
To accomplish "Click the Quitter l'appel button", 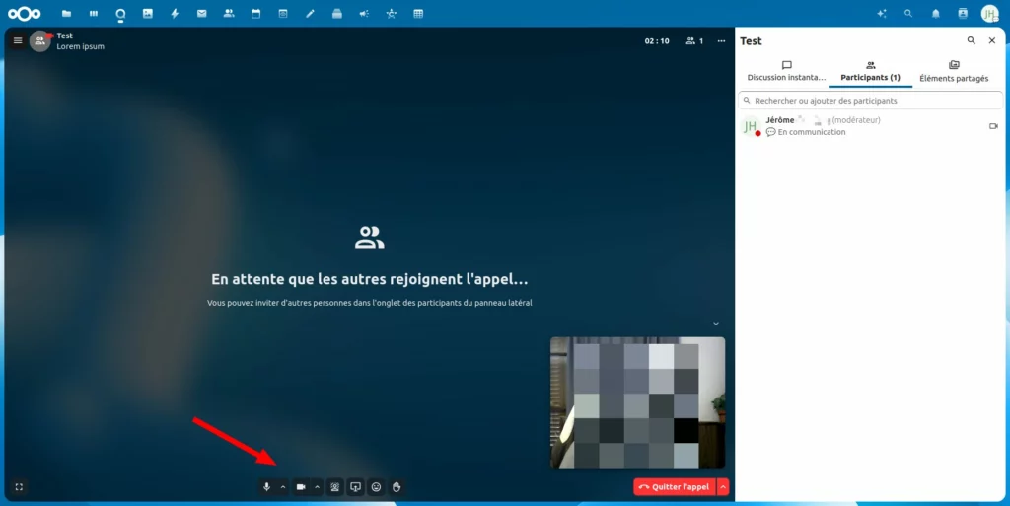I will coord(674,487).
